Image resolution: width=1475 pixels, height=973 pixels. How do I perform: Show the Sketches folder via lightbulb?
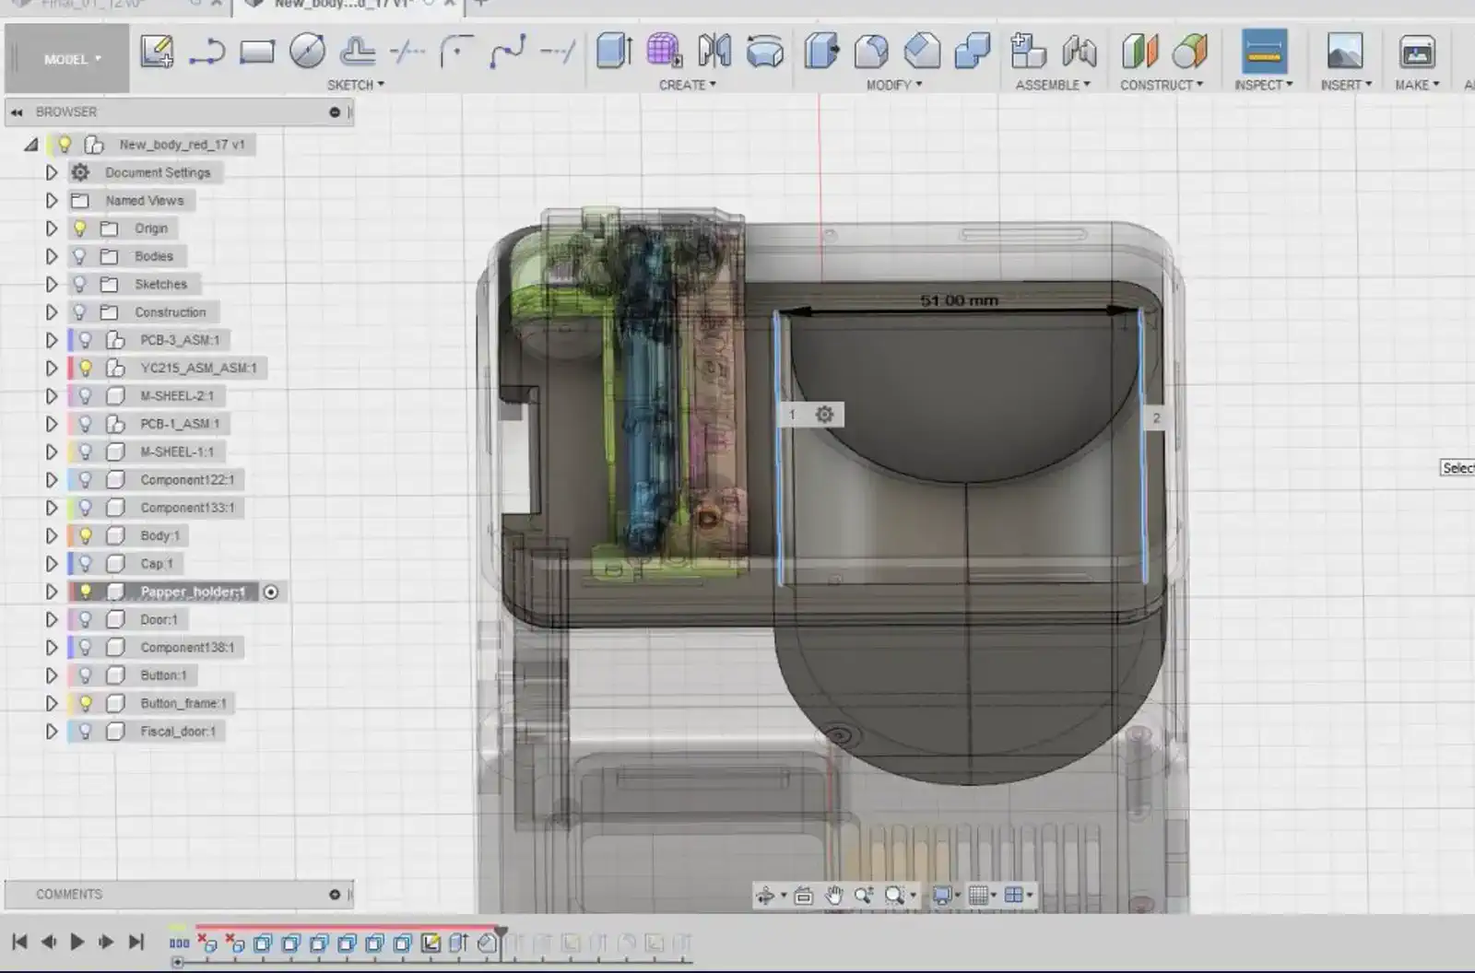[x=80, y=284]
